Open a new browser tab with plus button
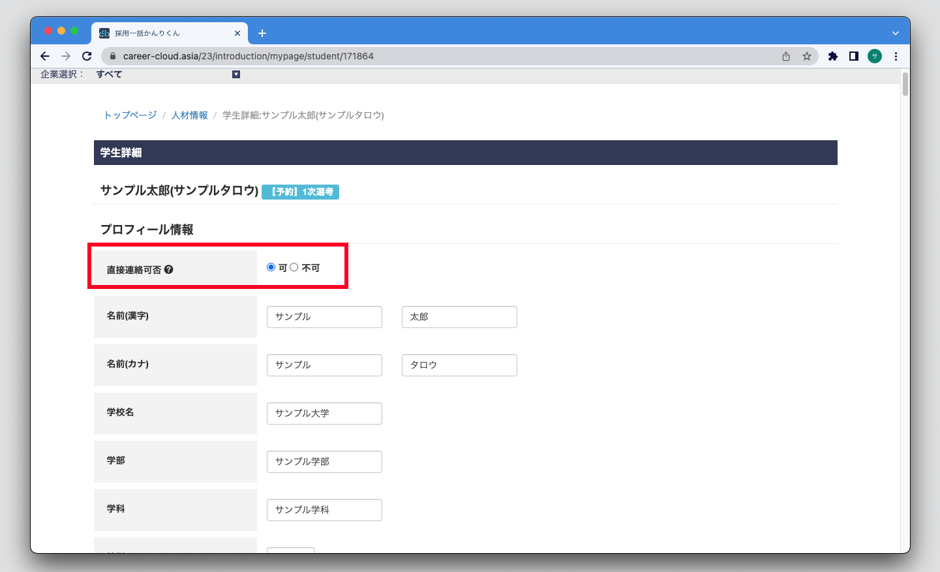This screenshot has width=940, height=572. tap(262, 33)
